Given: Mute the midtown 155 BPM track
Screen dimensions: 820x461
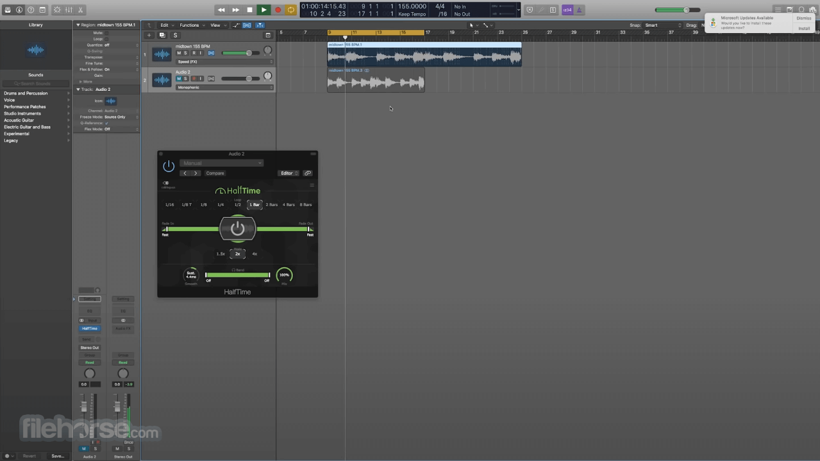Looking at the screenshot, I should point(179,53).
